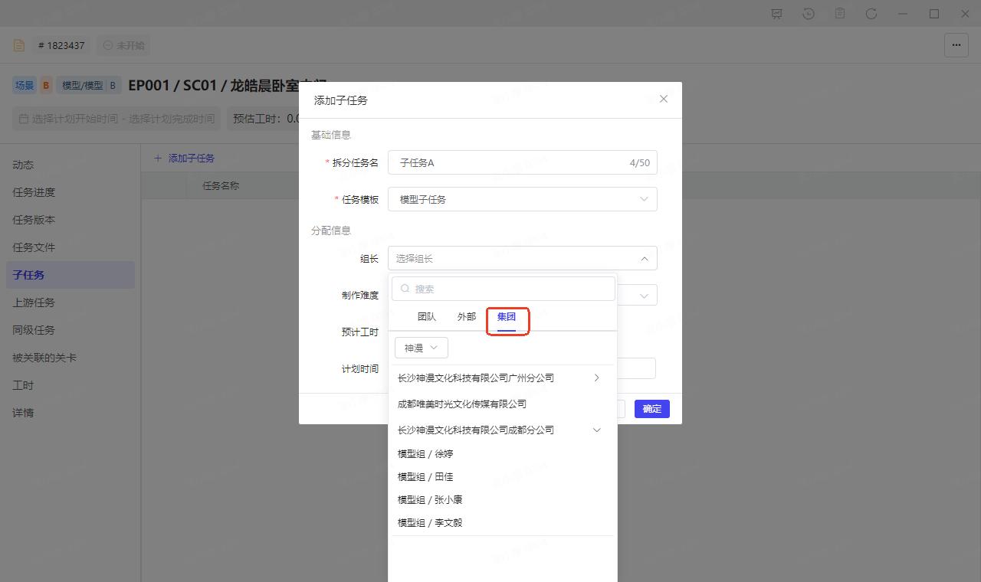This screenshot has height=582, width=981.
Task: Expand 长沙神漫文化科技有限公司广州分公司 arrow
Action: click(x=596, y=378)
